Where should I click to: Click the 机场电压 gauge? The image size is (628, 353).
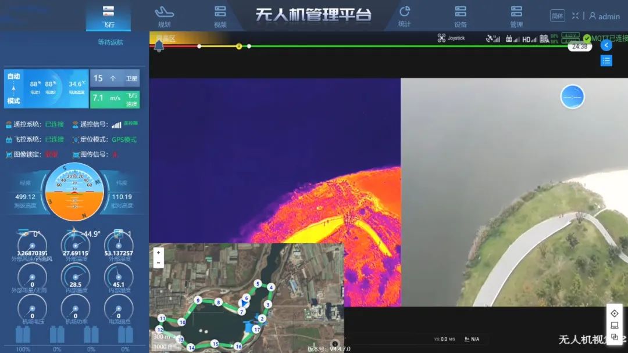(33, 309)
